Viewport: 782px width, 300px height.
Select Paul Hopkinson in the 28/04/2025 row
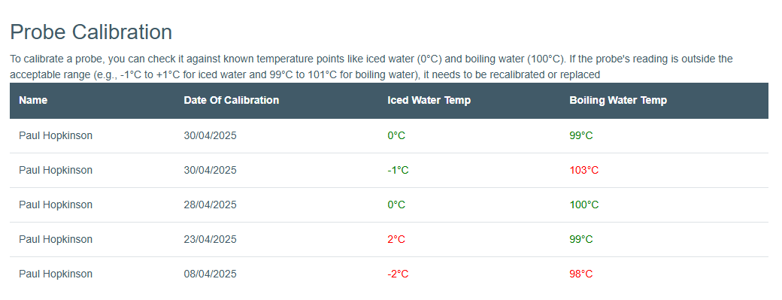(56, 205)
